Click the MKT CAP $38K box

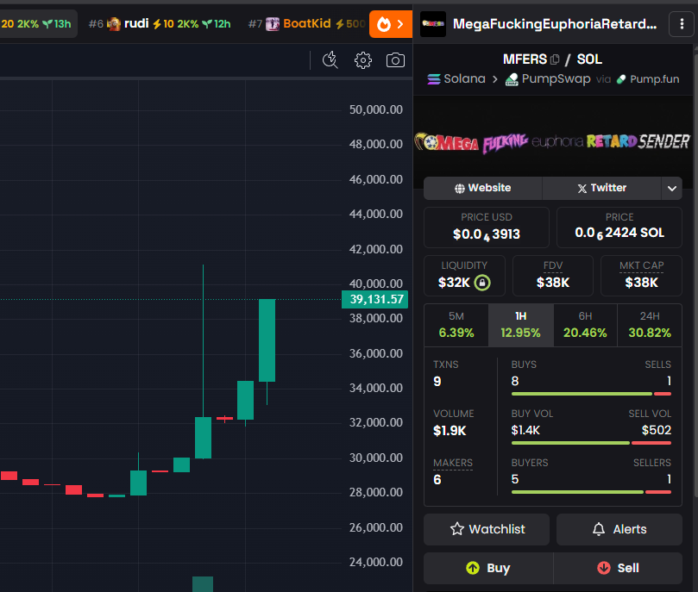click(641, 276)
